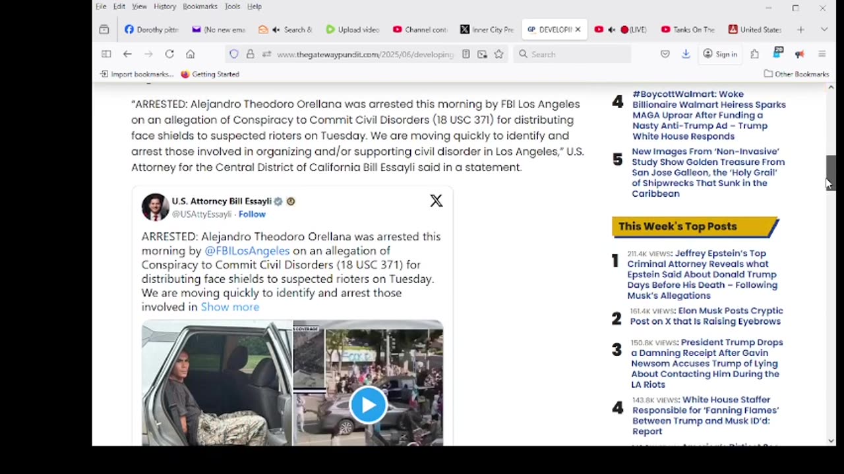Open the #BoycottWalmart article link
Screen dimensions: 844x474
[709, 115]
